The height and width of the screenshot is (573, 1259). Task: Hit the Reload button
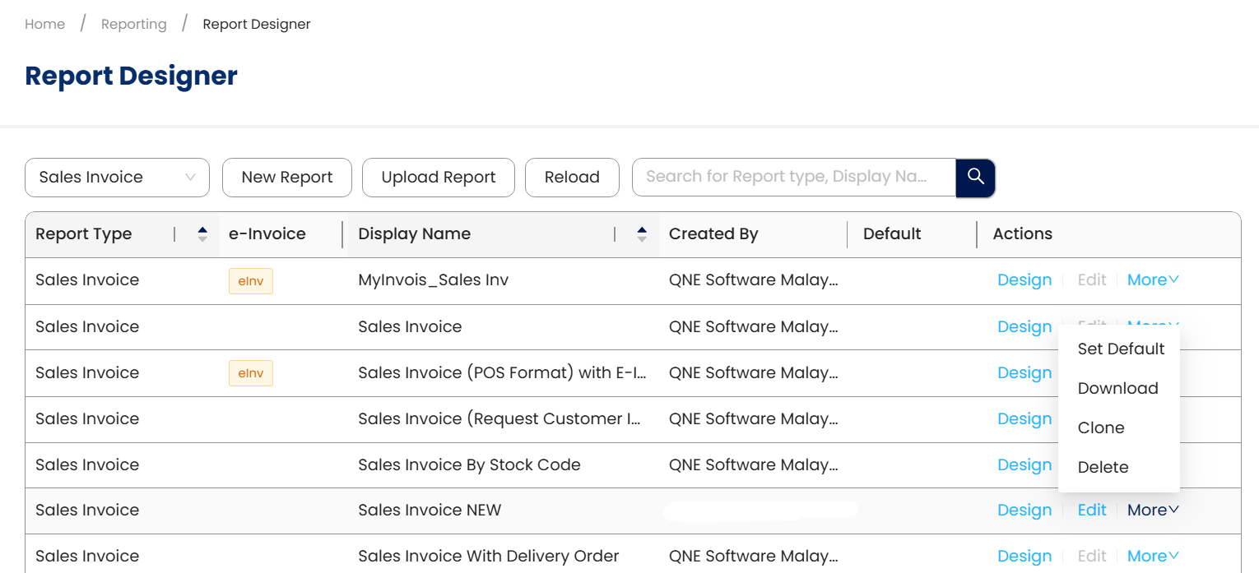click(572, 178)
